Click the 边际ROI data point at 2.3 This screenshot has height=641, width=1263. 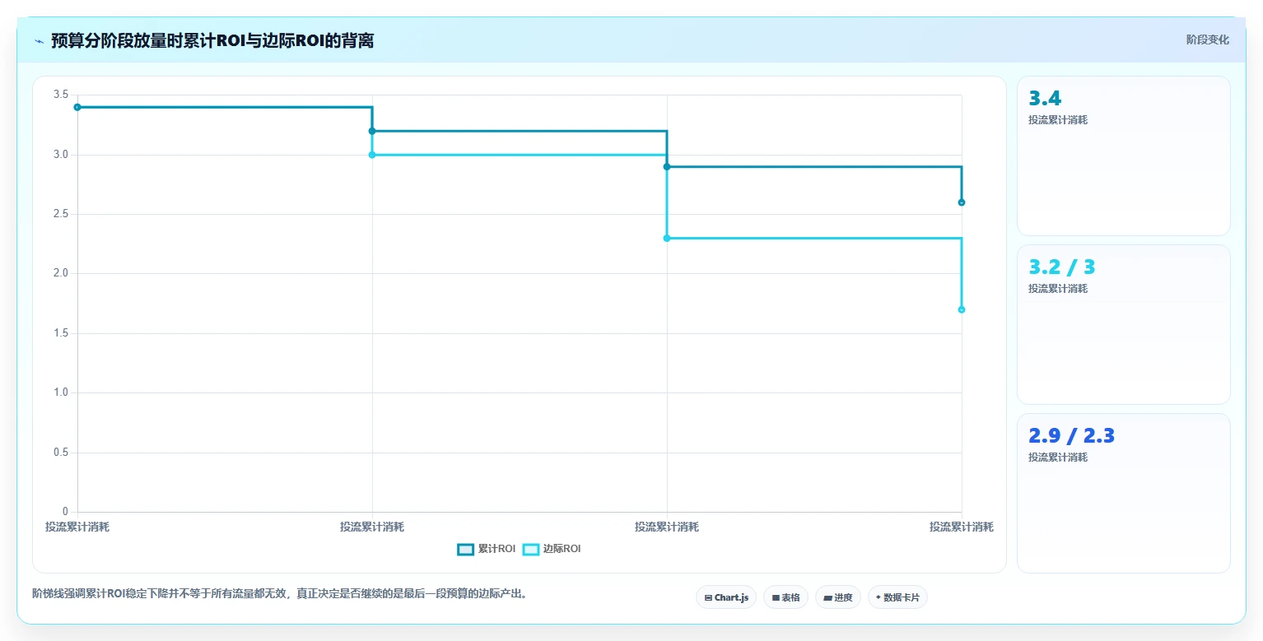click(667, 239)
